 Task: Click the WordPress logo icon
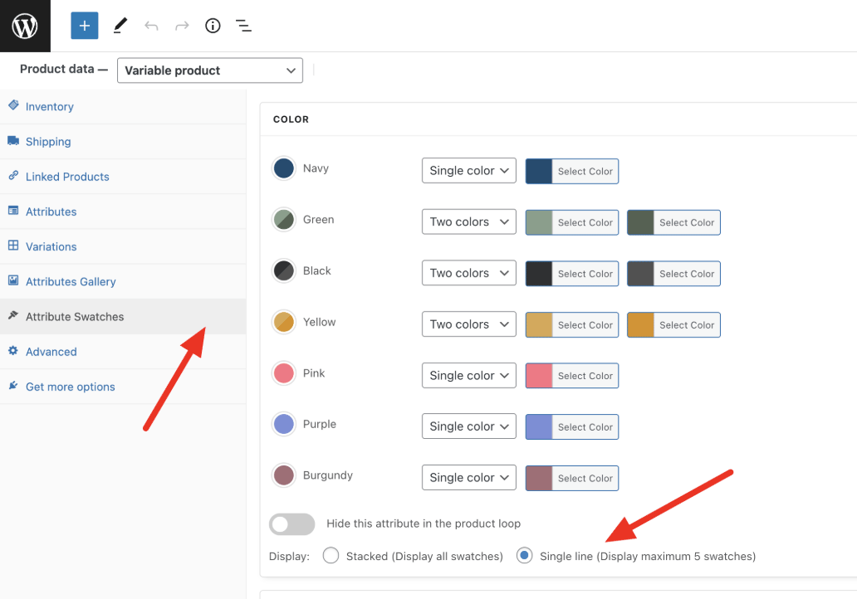[25, 26]
